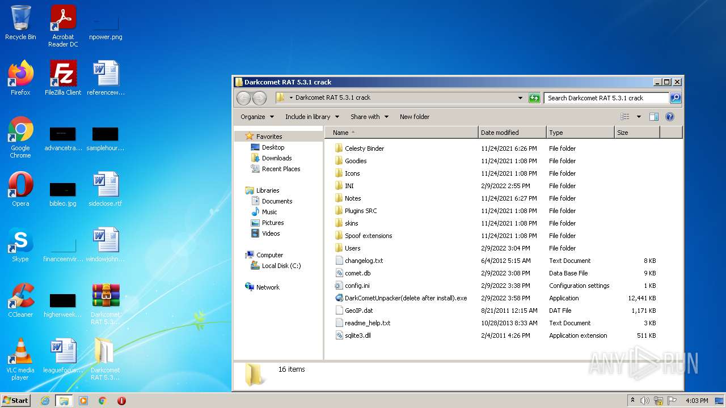Launch FileZilla Client shortcut
Viewport: 726px width, 408px height.
[63, 78]
